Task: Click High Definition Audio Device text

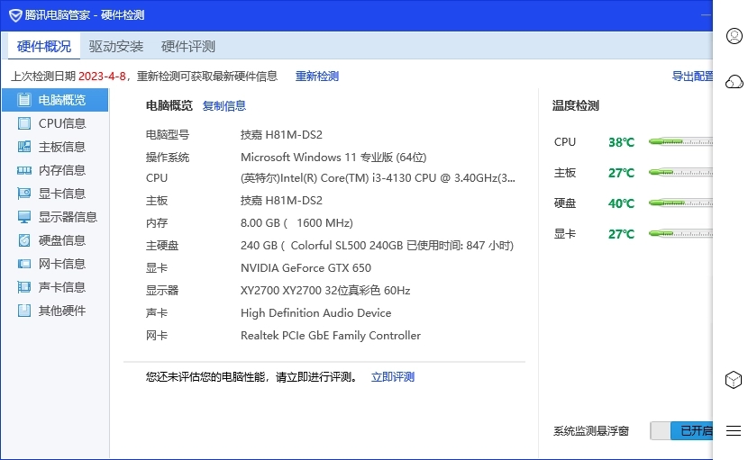Action: [315, 312]
